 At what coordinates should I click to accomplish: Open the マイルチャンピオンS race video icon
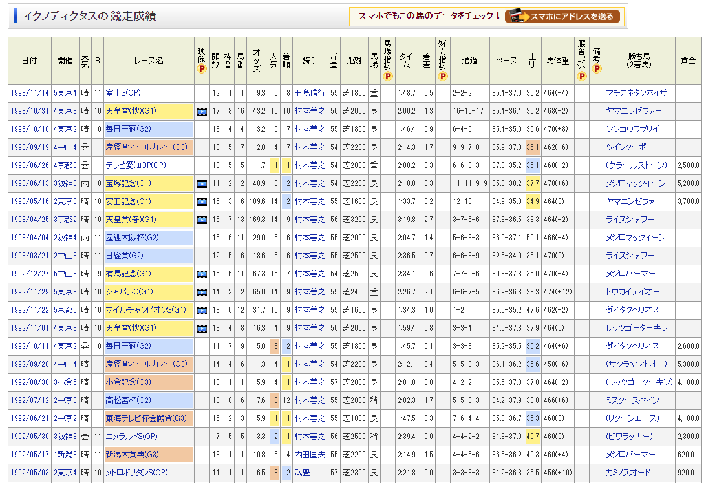(202, 310)
